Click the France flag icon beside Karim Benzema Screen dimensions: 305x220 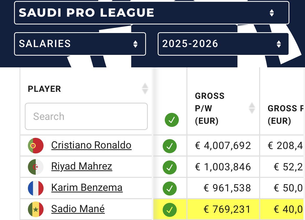click(x=36, y=188)
